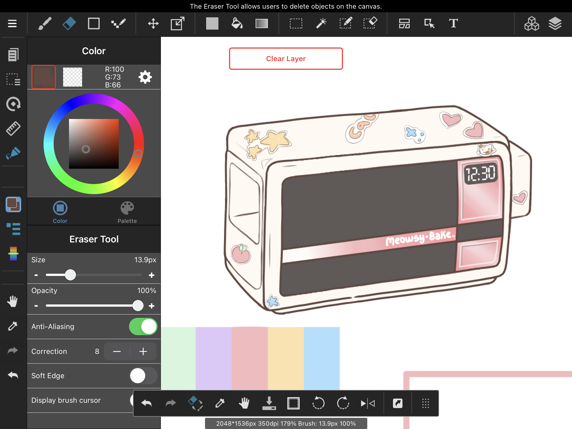
Task: Click the sidebar hand pan tool
Action: [13, 301]
